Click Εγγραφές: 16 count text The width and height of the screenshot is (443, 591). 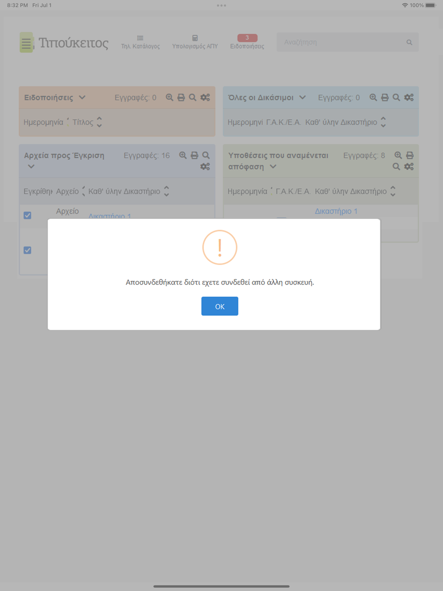click(147, 156)
